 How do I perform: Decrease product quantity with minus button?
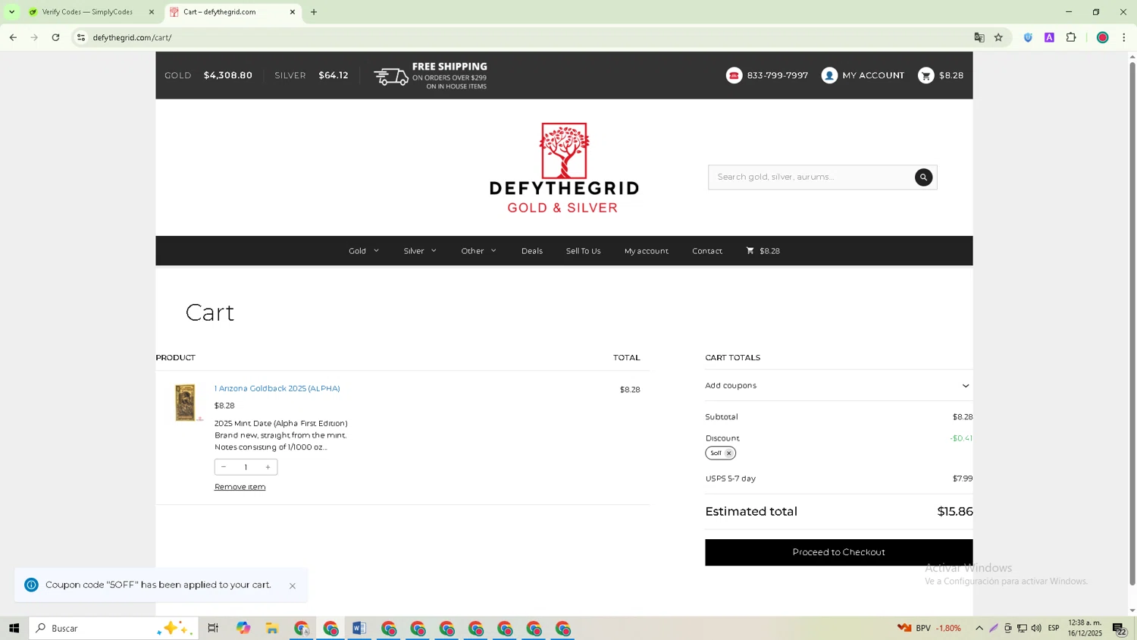(224, 467)
